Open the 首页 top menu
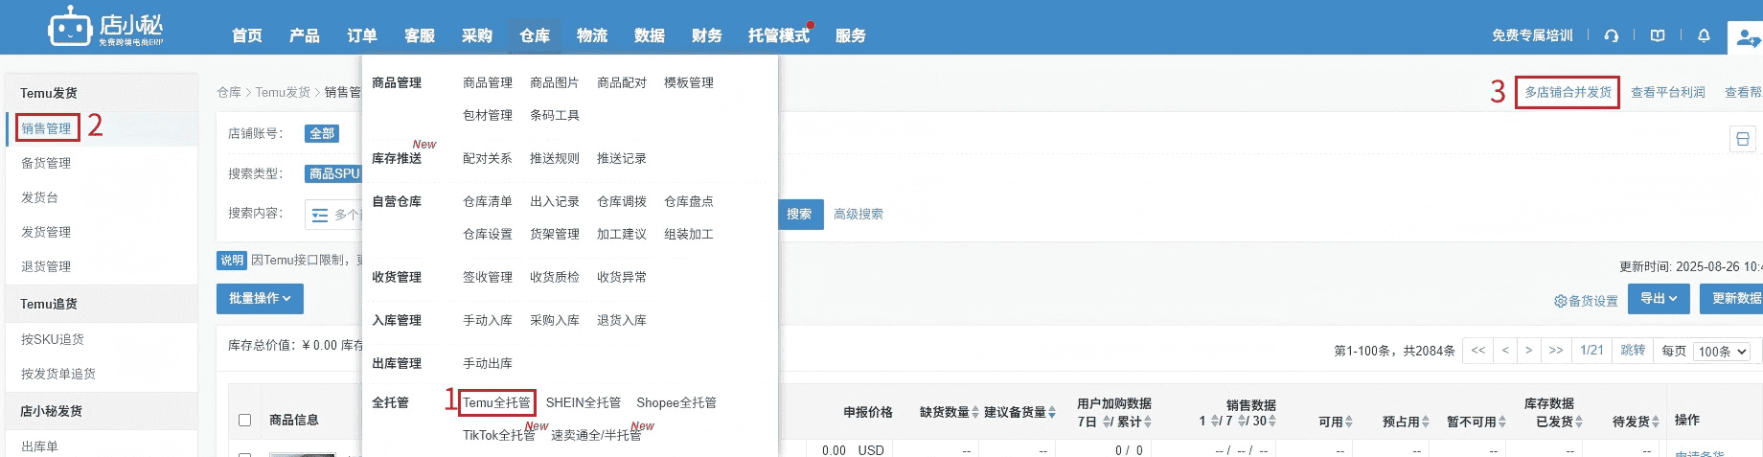This screenshot has height=457, width=1763. coord(247,35)
